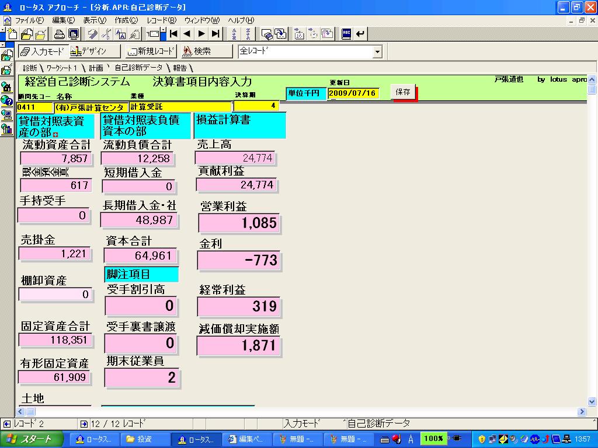598x448 pixels.
Task: Create a new file with toolbar icon
Action: click(x=12, y=34)
